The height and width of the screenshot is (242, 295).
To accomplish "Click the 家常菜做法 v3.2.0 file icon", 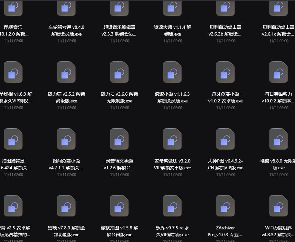I will (x=172, y=139).
